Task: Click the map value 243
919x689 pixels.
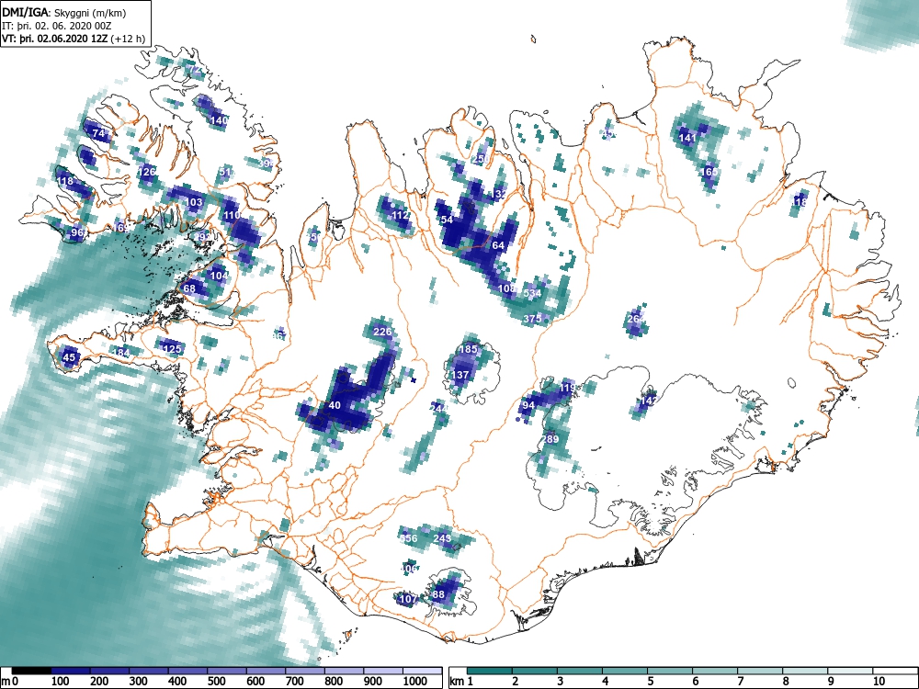Action: [443, 538]
